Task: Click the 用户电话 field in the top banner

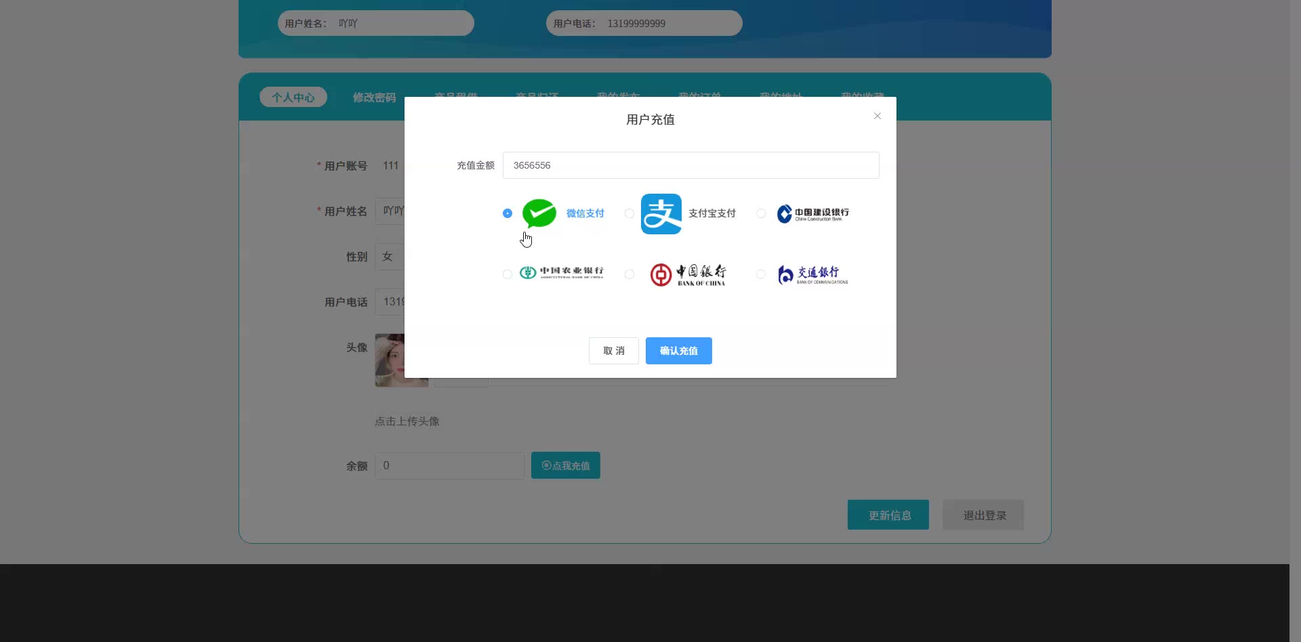Action: [644, 23]
